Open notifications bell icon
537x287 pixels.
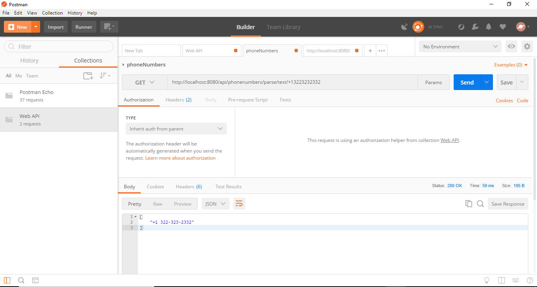[x=489, y=27]
